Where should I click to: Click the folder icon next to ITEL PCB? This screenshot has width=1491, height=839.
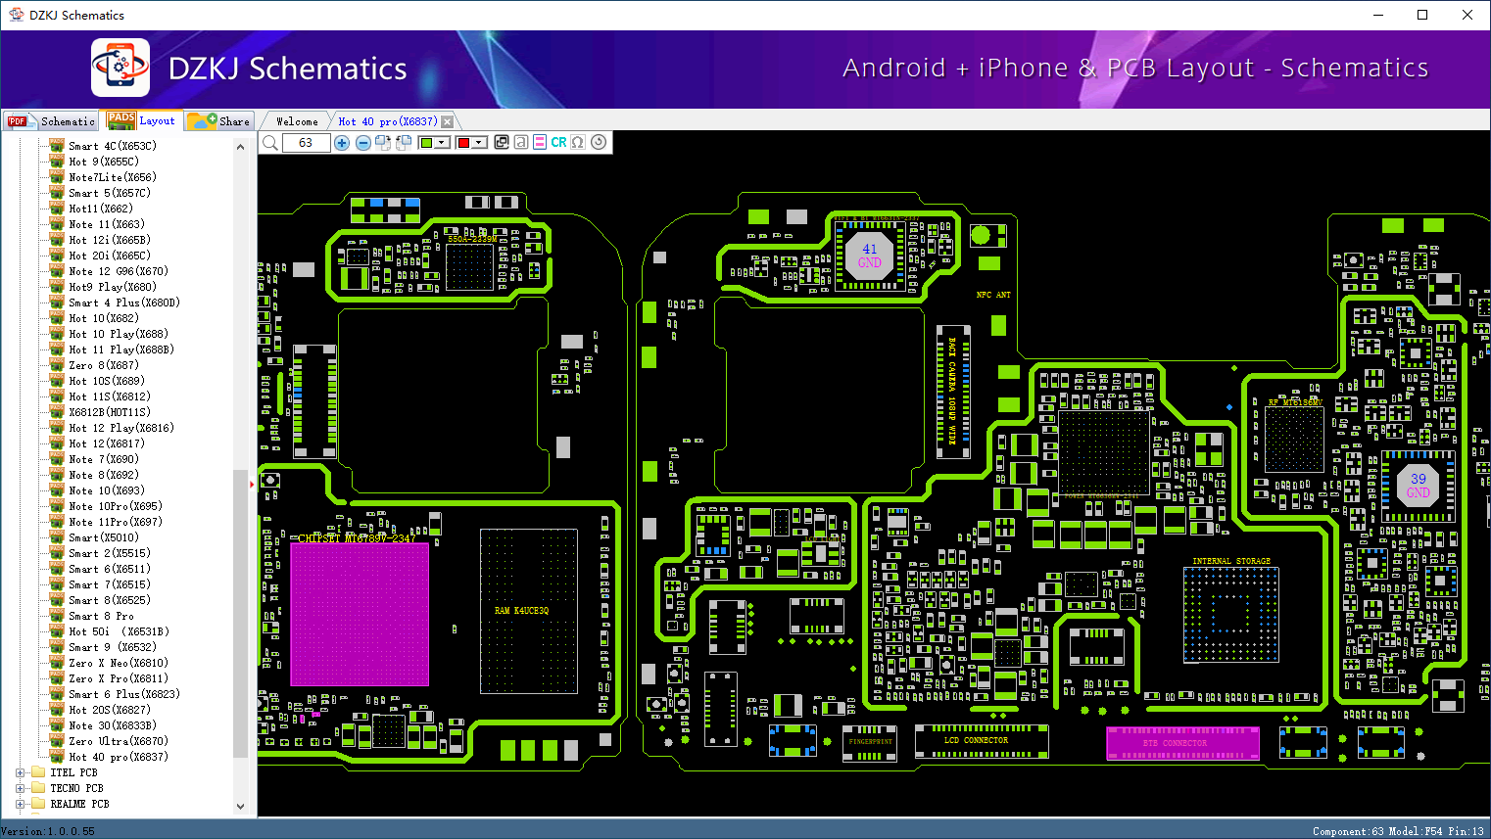click(x=38, y=772)
